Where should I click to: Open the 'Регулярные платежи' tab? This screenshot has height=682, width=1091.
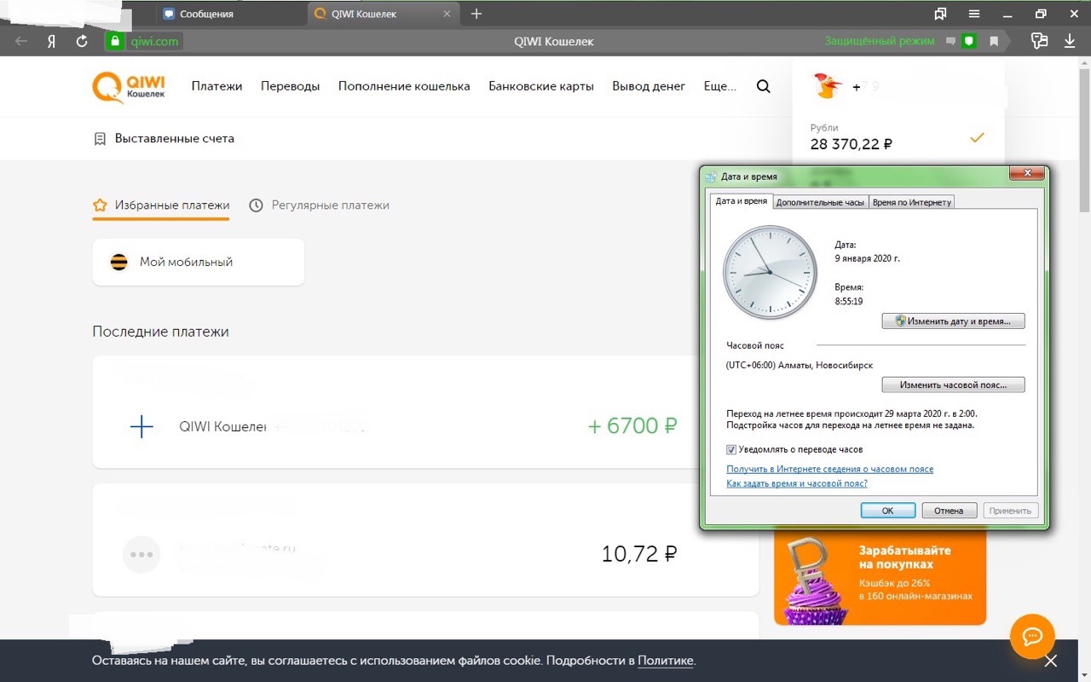pos(320,205)
